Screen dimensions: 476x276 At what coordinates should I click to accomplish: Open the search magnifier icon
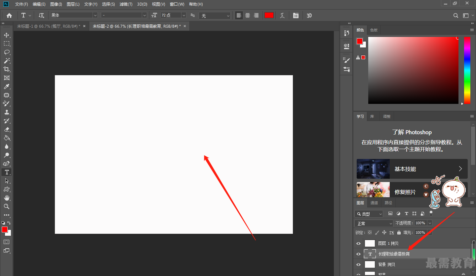(456, 15)
